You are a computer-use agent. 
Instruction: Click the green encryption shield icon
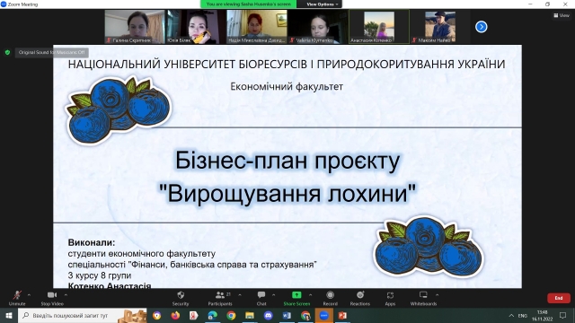pyautogui.click(x=7, y=52)
